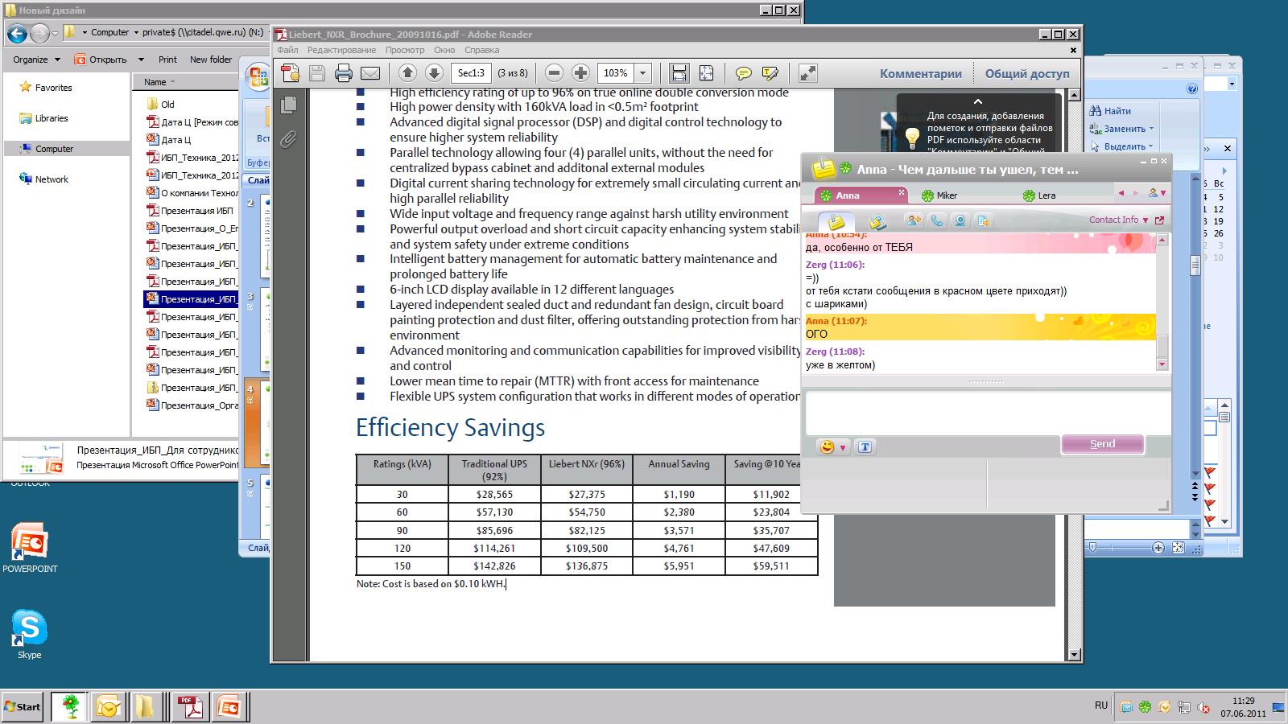Pop out chat with detach icon
Image resolution: width=1288 pixels, height=724 pixels.
(x=1160, y=220)
